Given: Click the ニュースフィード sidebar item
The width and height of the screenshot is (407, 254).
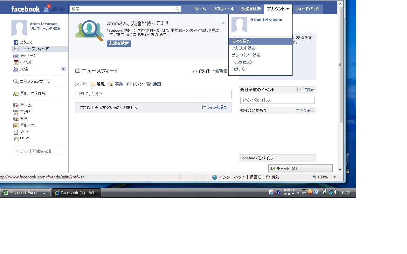Looking at the screenshot, I should (x=40, y=49).
